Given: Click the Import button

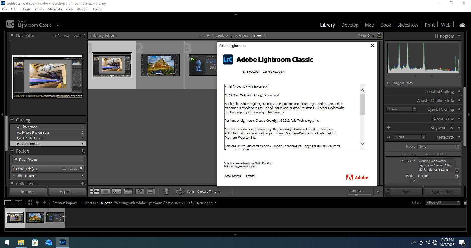Looking at the screenshot, I should tap(28, 192).
